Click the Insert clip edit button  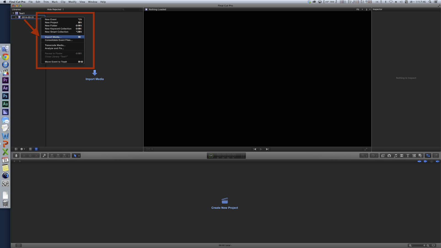pos(58,156)
